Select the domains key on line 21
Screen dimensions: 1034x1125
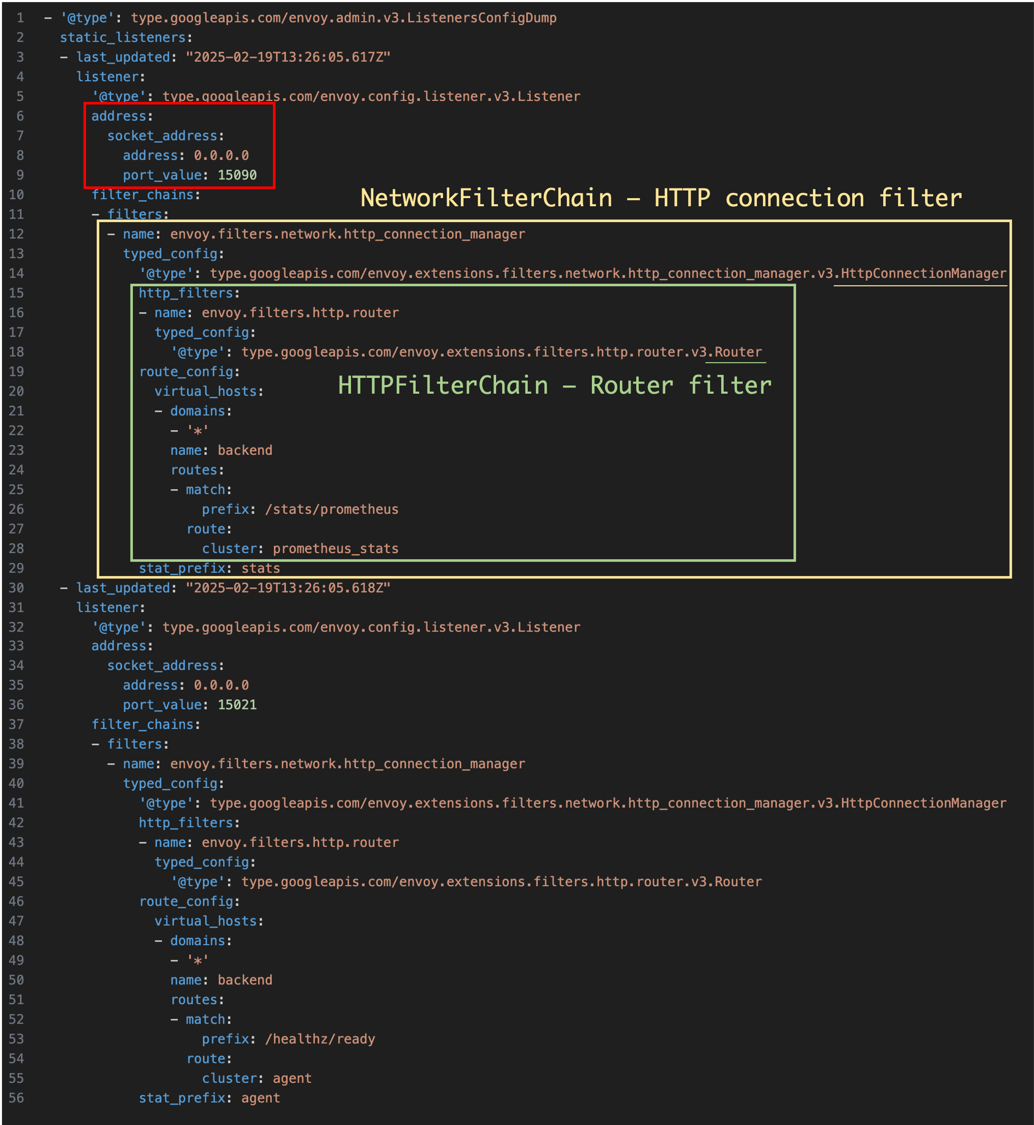click(198, 411)
